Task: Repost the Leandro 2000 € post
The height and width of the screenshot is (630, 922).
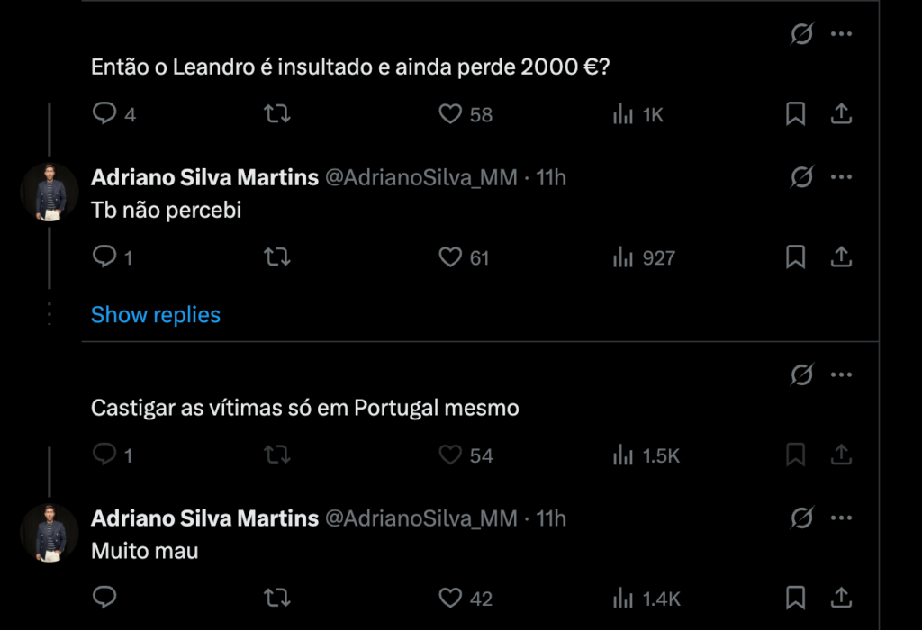Action: (277, 114)
